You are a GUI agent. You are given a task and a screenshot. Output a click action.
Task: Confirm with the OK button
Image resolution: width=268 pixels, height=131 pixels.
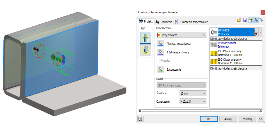click(209, 119)
